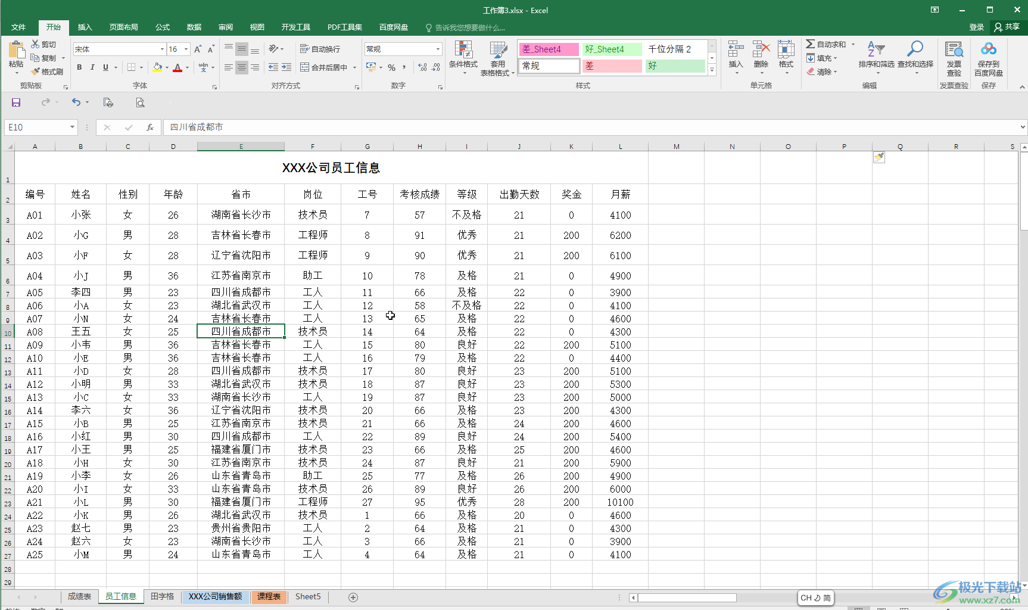Expand the AutoSum dropdown arrow
This screenshot has width=1028, height=610.
[853, 45]
